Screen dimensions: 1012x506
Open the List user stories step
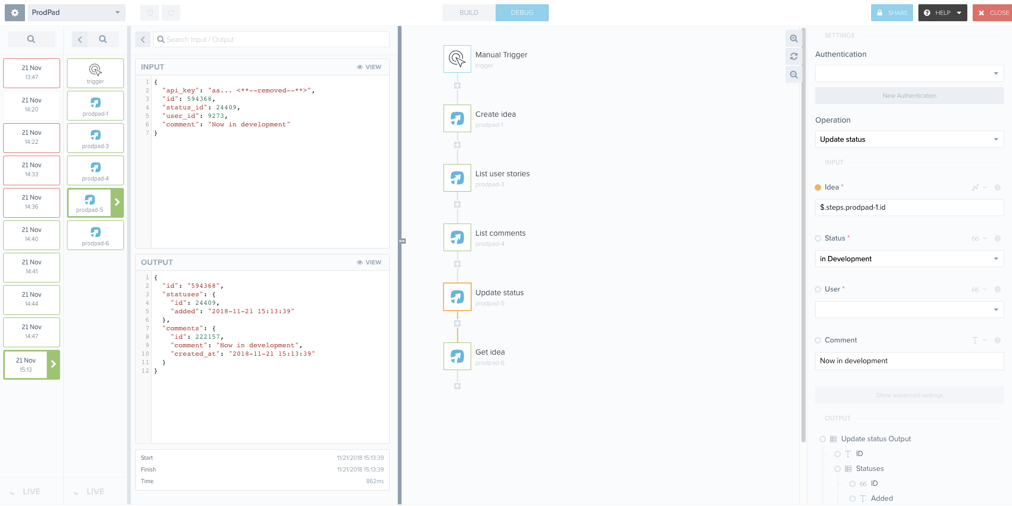point(456,178)
